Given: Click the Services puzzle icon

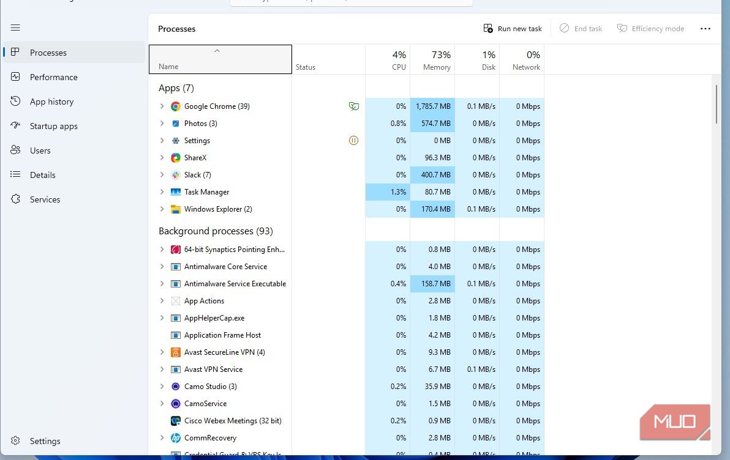Looking at the screenshot, I should [15, 199].
